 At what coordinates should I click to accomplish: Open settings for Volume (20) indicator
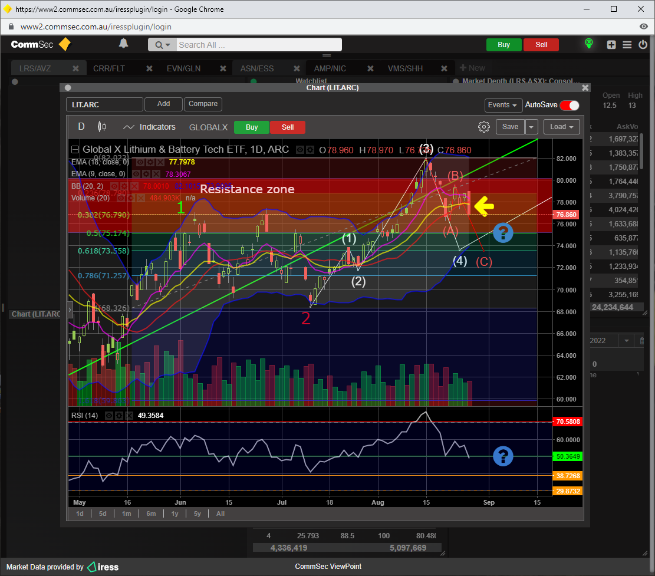click(130, 198)
